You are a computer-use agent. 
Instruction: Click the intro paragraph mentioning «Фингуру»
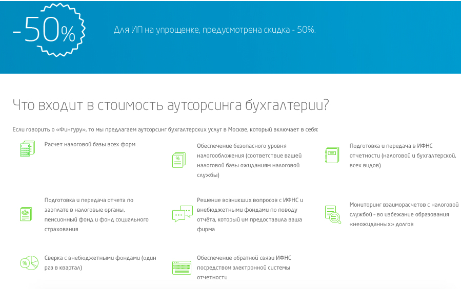click(165, 130)
